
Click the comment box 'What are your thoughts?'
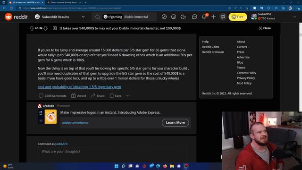[112, 155]
